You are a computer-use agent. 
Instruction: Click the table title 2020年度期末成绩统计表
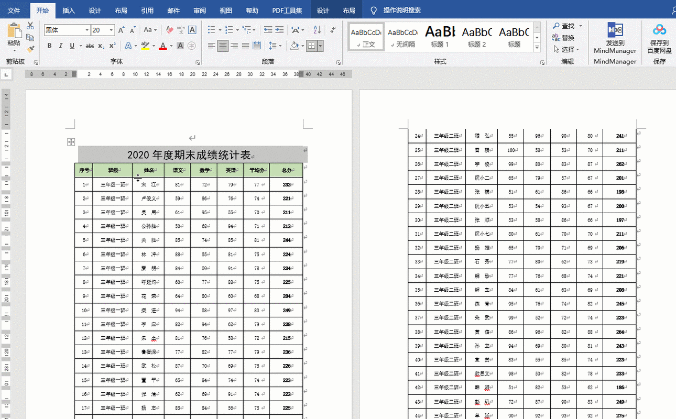click(189, 155)
